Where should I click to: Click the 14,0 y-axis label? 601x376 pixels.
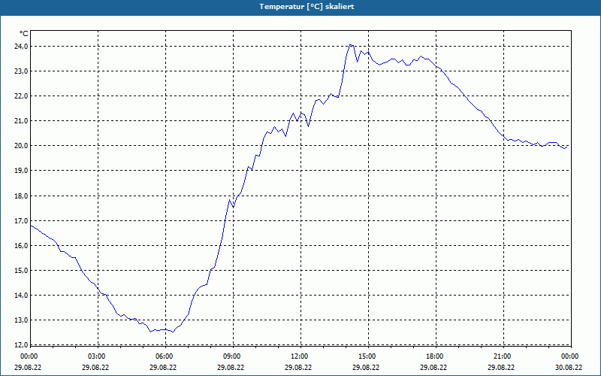(22, 296)
